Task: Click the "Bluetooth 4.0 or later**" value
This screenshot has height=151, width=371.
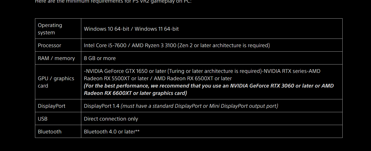Action: pyautogui.click(x=111, y=132)
